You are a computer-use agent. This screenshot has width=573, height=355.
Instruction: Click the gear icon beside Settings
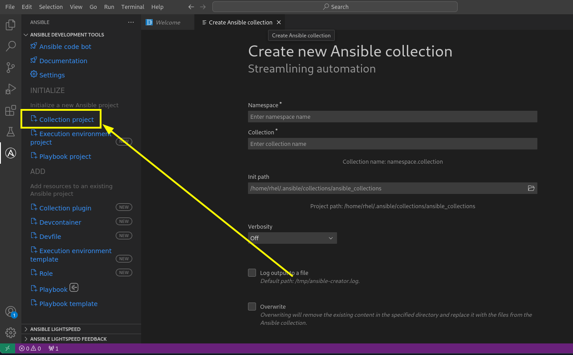click(x=34, y=74)
